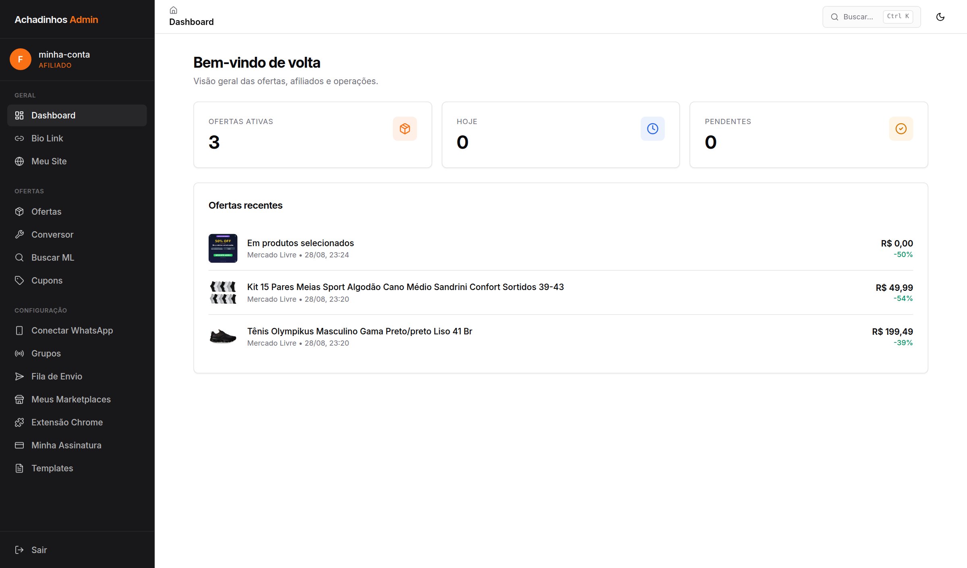This screenshot has width=967, height=568.
Task: Open the Tênis Olympikus offer thumbnail
Action: point(223,336)
